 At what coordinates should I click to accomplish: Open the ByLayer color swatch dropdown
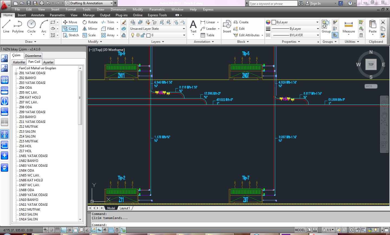[295, 22]
